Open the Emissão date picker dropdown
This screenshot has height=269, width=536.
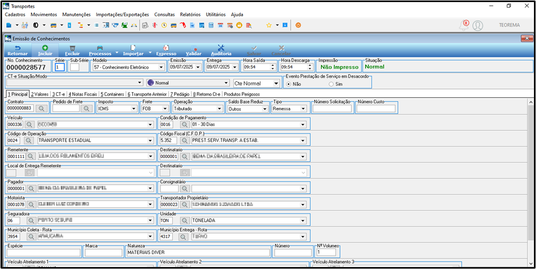[198, 67]
